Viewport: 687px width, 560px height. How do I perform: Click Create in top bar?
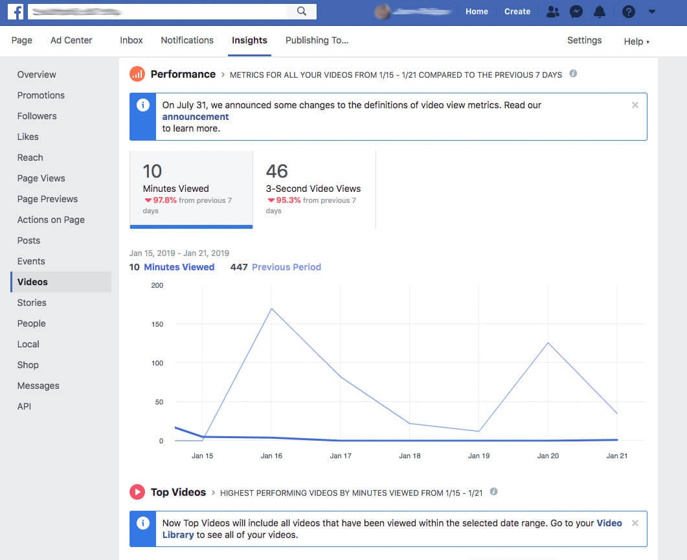517,12
